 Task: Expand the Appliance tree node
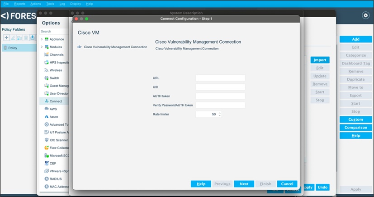(42, 39)
